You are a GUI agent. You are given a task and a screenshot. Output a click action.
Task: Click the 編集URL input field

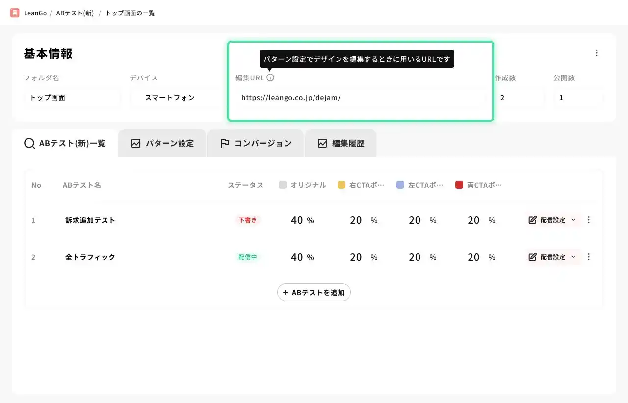361,98
